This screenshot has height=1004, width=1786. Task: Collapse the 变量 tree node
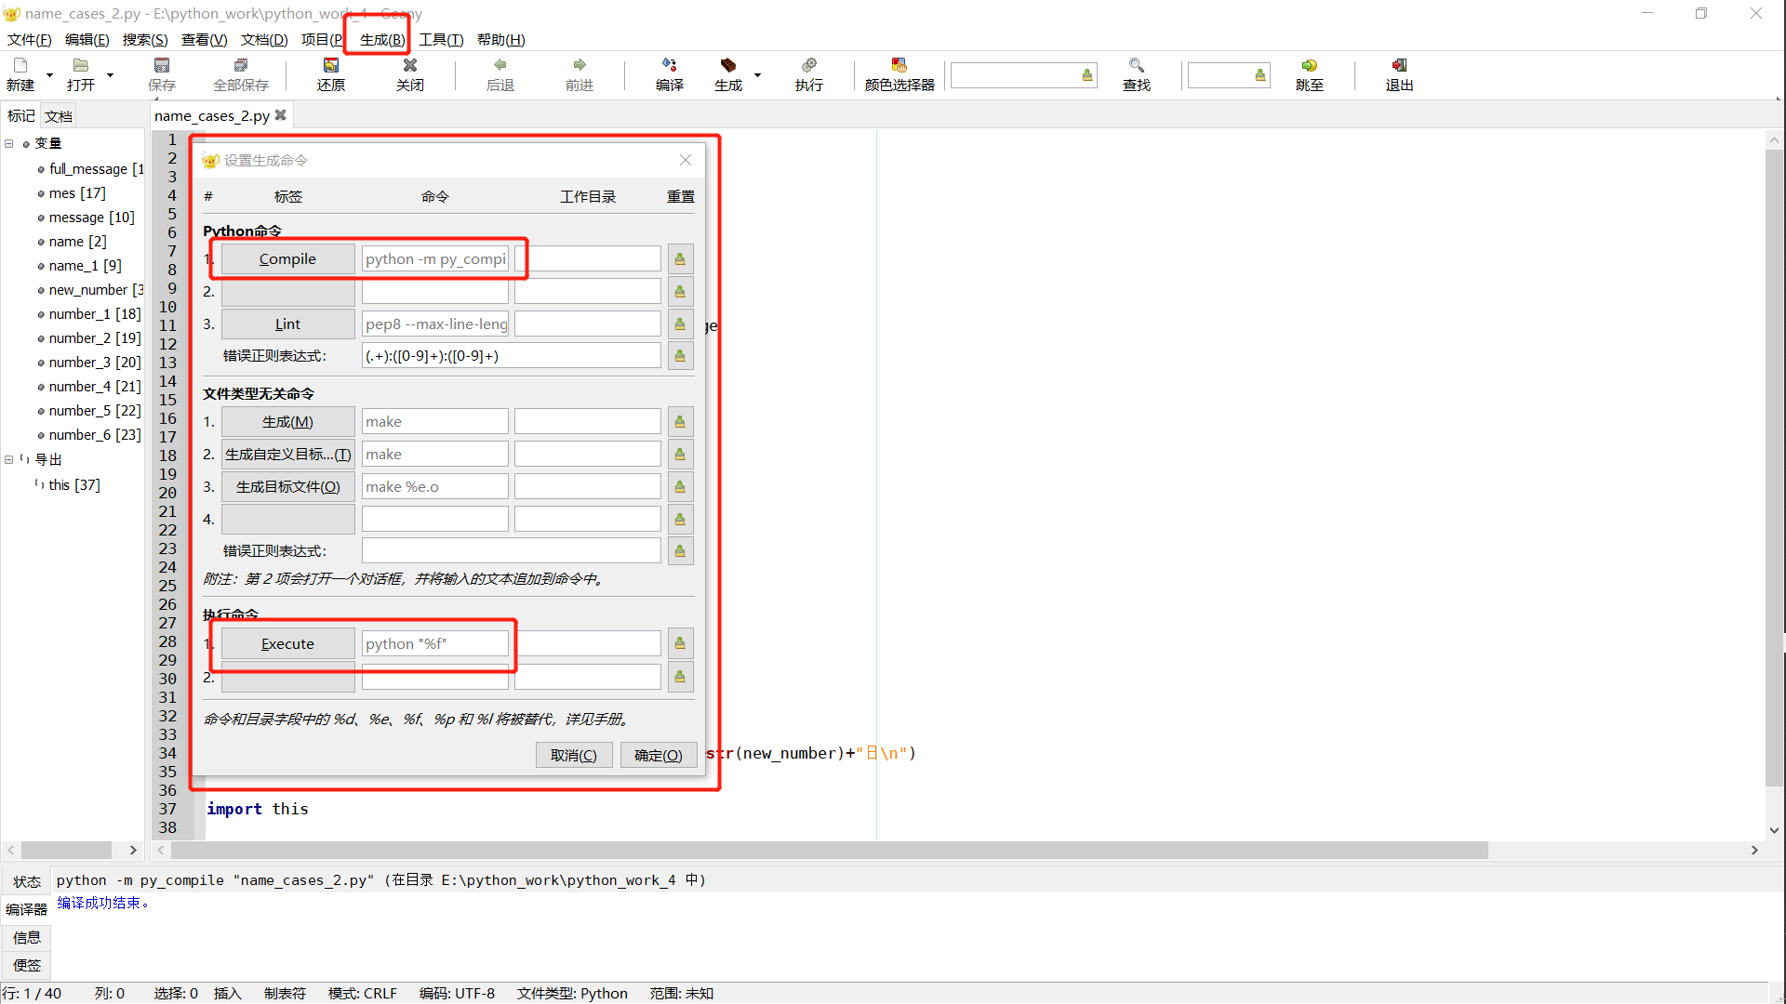coord(9,143)
